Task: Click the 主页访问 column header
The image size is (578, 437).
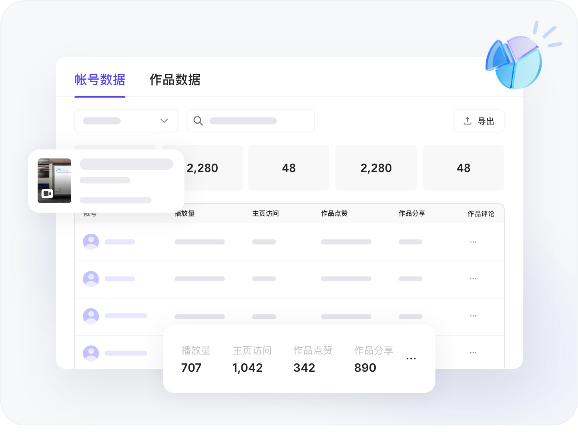Action: [x=265, y=214]
